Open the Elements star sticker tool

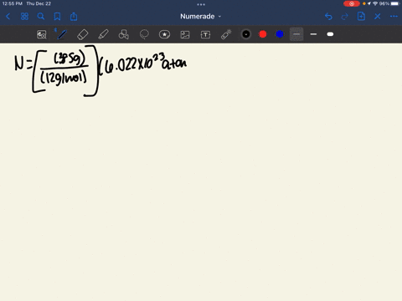[164, 34]
